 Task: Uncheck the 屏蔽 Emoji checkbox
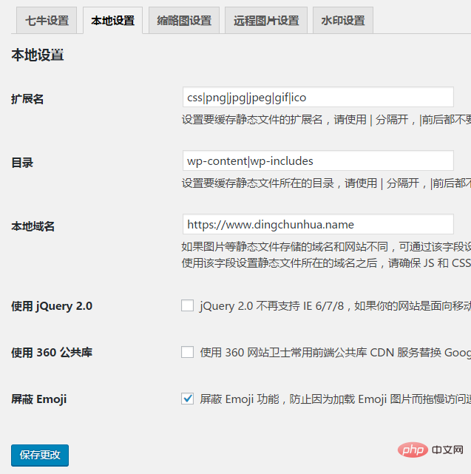coord(187,399)
